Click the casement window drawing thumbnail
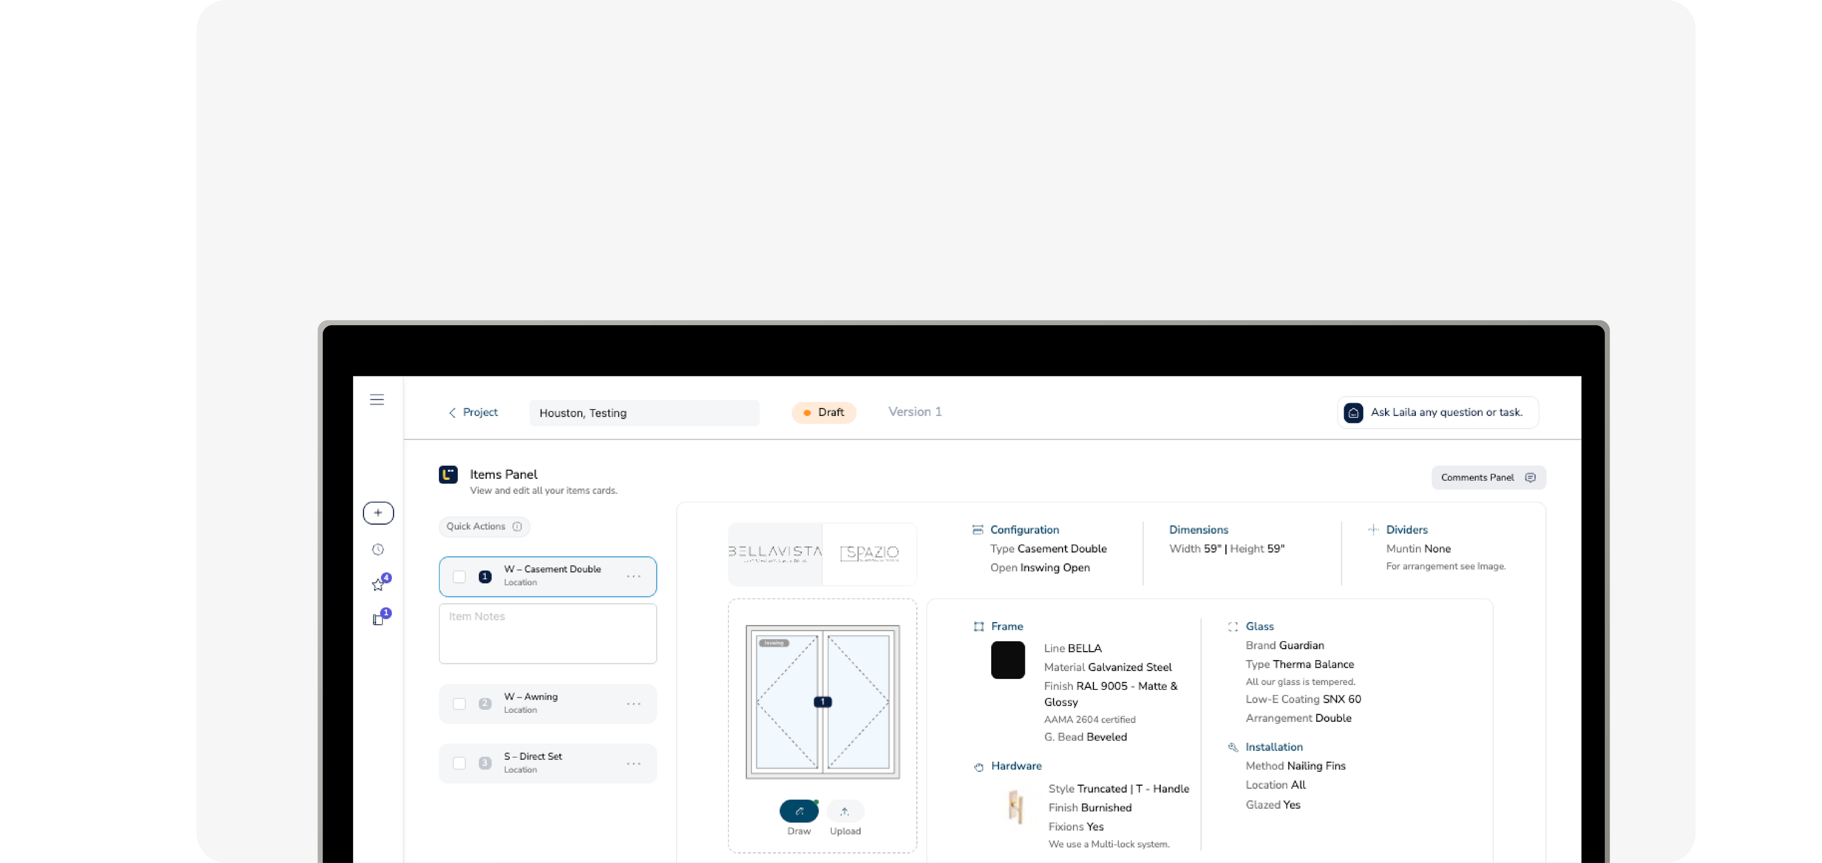The height and width of the screenshot is (863, 1822). pos(823,702)
